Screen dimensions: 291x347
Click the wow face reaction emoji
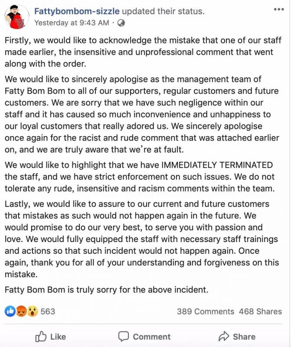(33, 311)
